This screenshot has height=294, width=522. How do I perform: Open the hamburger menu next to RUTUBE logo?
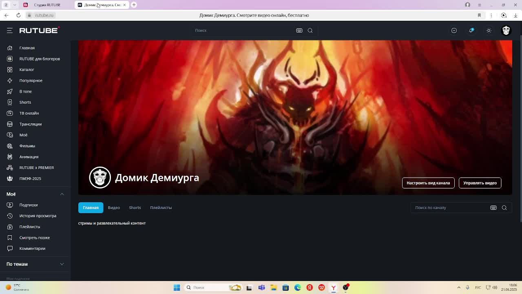pyautogui.click(x=10, y=30)
